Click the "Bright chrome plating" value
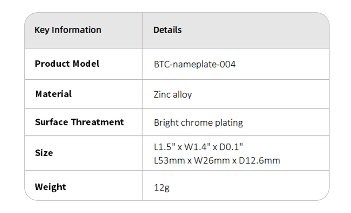 [x=198, y=123]
